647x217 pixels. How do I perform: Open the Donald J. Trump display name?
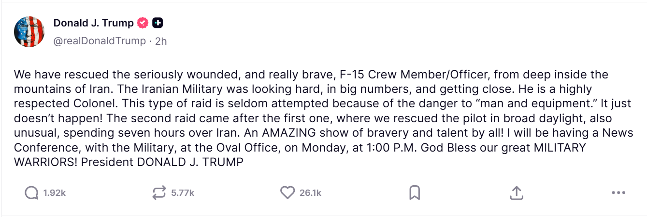93,23
